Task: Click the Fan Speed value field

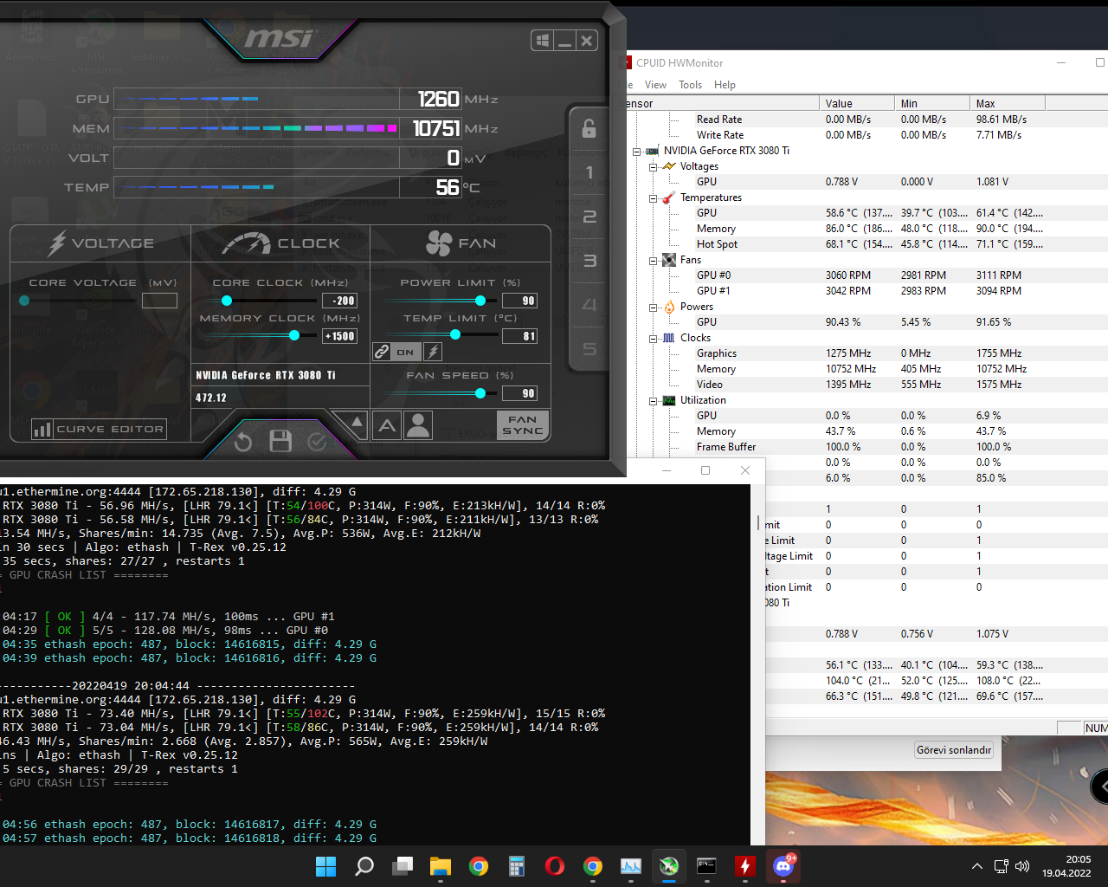Action: tap(520, 393)
